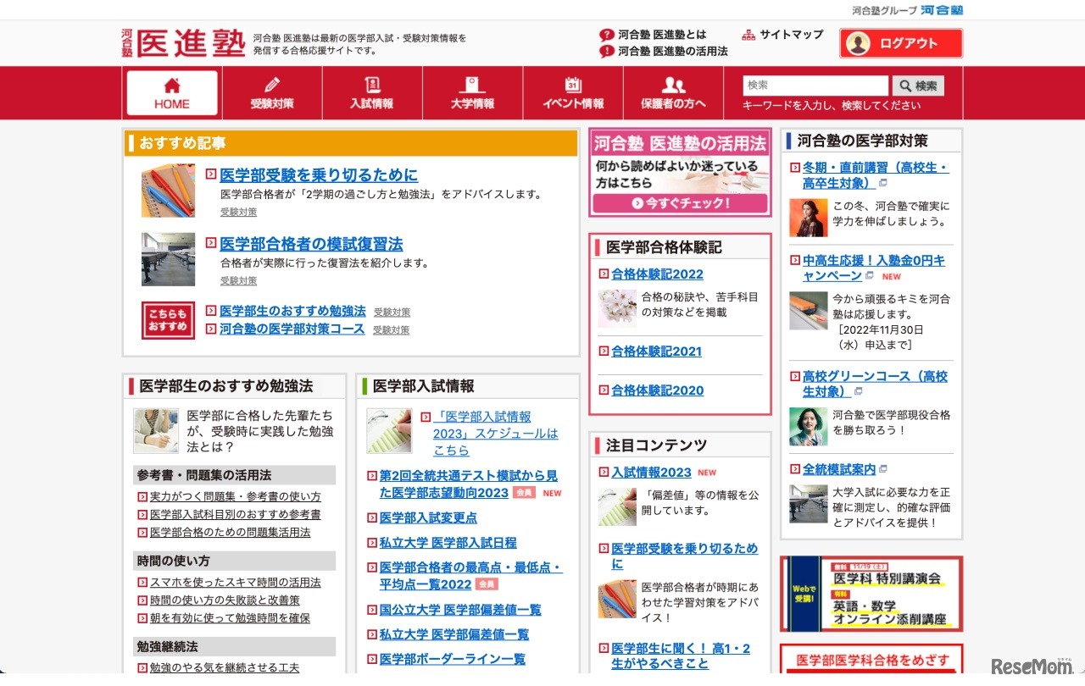Open 河合塾 医進塾とは link
The image size is (1085, 686).
click(x=662, y=35)
